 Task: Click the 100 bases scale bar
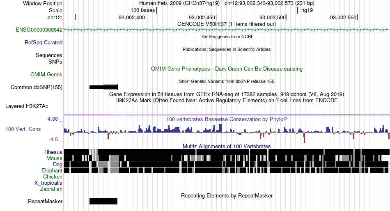click(x=227, y=10)
